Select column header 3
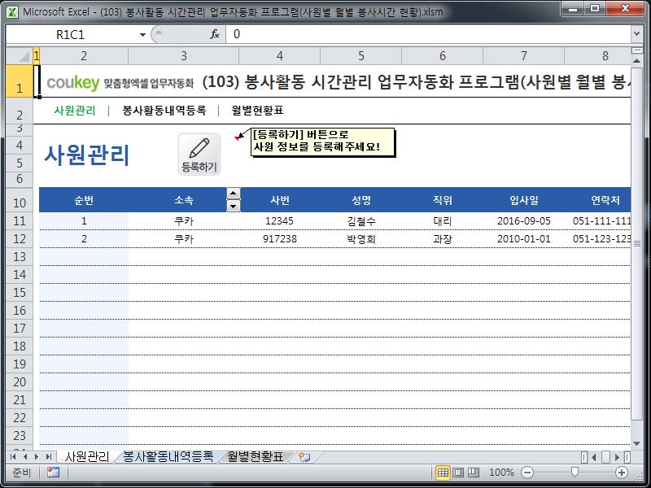This screenshot has width=651, height=488. click(184, 55)
